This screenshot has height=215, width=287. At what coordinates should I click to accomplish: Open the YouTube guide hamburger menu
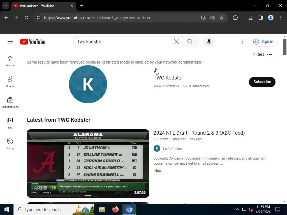pos(10,42)
